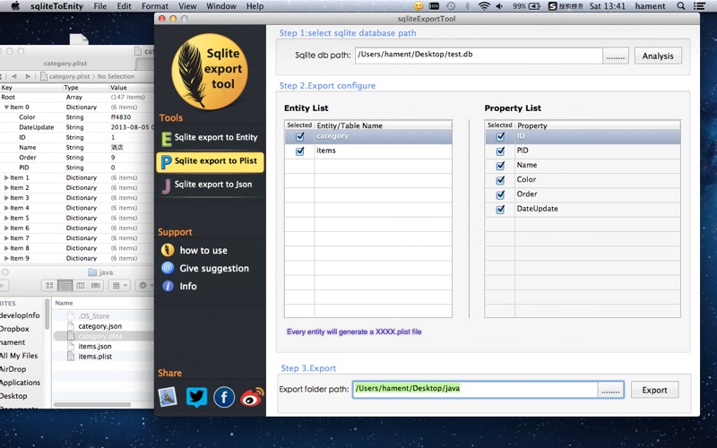Uncheck the items entity checkbox
The image size is (717, 448).
pos(300,151)
